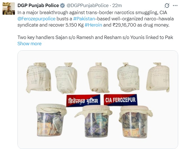Click the rightmost cash jar in the photo
179x149 pixels.
coord(135,122)
